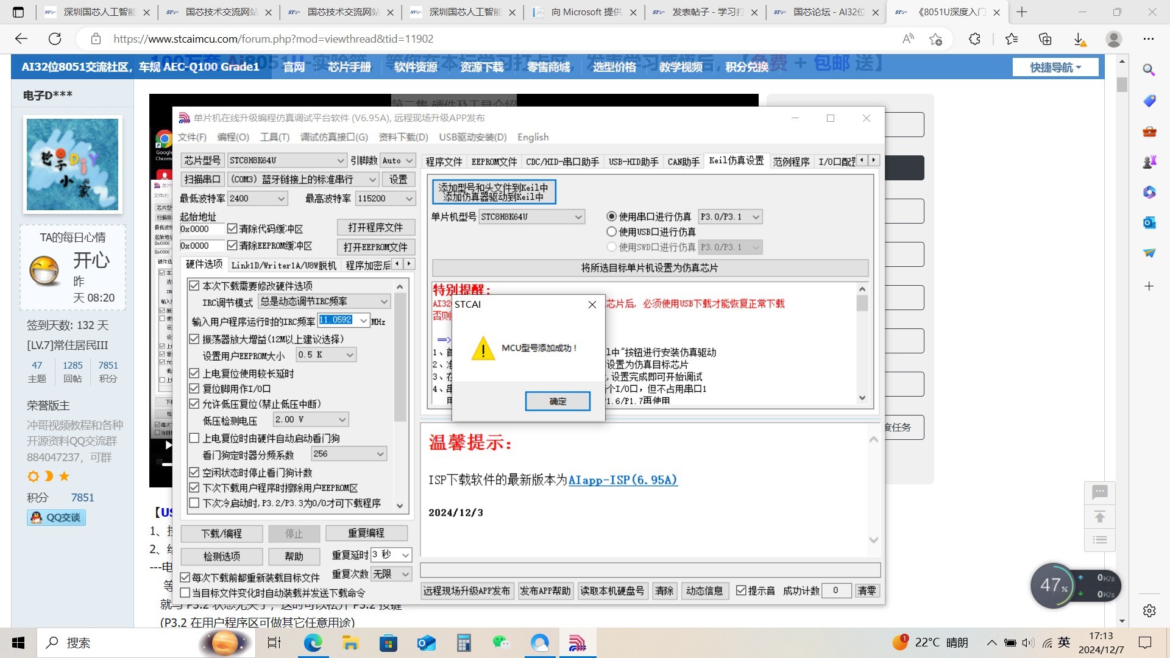Enable 上电复位时由硬件自动启动看门狗 checkbox
1170x658 pixels.
click(194, 437)
